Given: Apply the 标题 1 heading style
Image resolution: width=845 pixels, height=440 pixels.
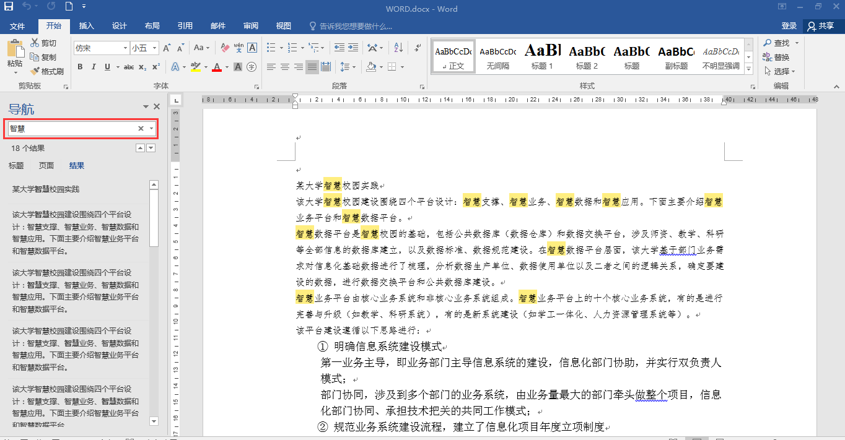Looking at the screenshot, I should click(x=542, y=57).
